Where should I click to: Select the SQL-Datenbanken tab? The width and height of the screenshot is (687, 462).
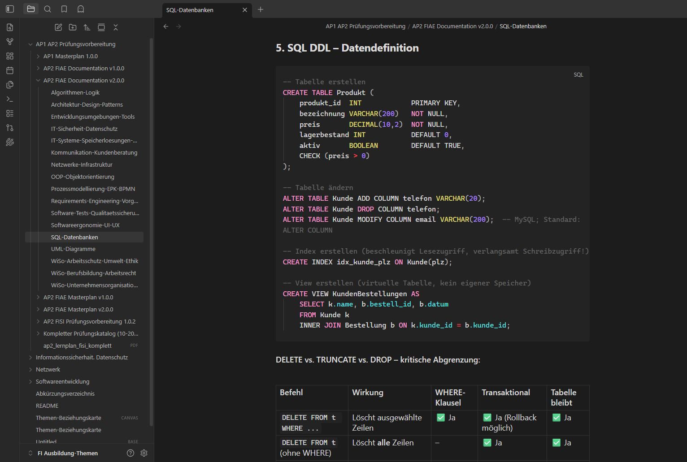(206, 10)
